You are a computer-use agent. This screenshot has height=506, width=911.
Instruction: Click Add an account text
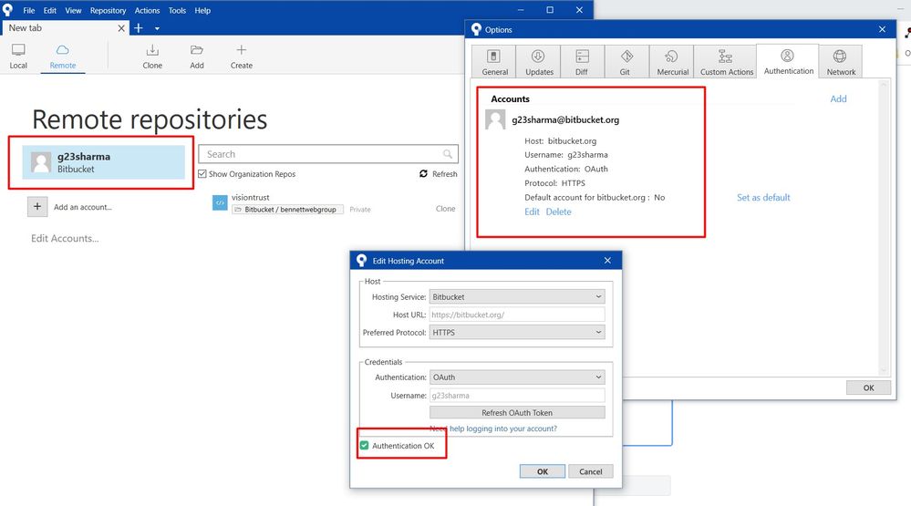pyautogui.click(x=82, y=207)
